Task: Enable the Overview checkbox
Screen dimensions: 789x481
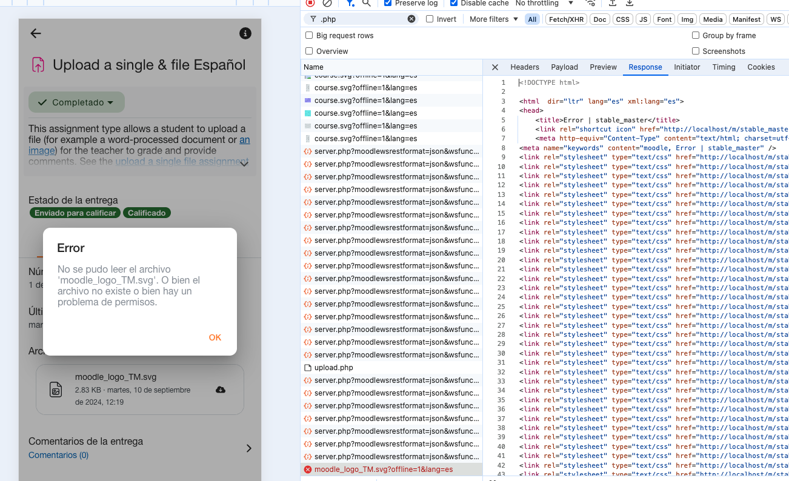Action: click(x=309, y=51)
